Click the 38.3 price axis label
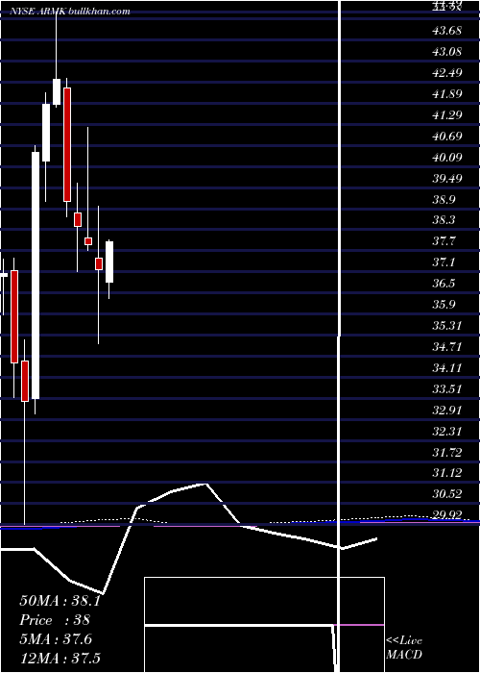Image resolution: width=480 pixels, height=673 pixels. click(444, 220)
